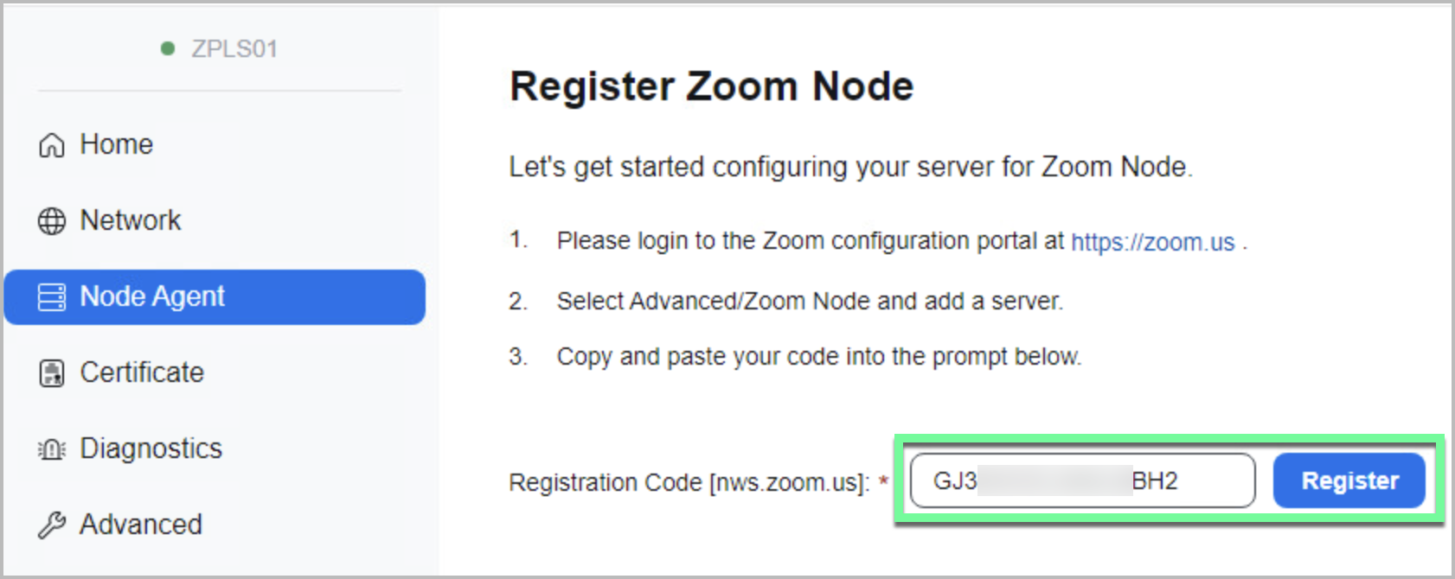
Task: Click the ZPLS01 server name
Action: pos(234,48)
